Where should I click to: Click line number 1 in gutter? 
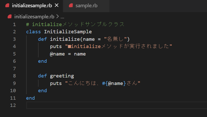tap(15, 25)
